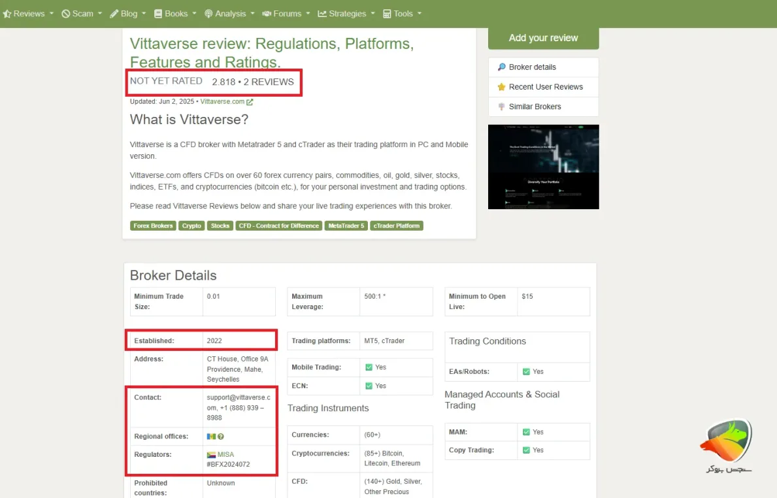This screenshot has width=777, height=498.
Task: Click the Books icon in the navbar
Action: tap(158, 14)
